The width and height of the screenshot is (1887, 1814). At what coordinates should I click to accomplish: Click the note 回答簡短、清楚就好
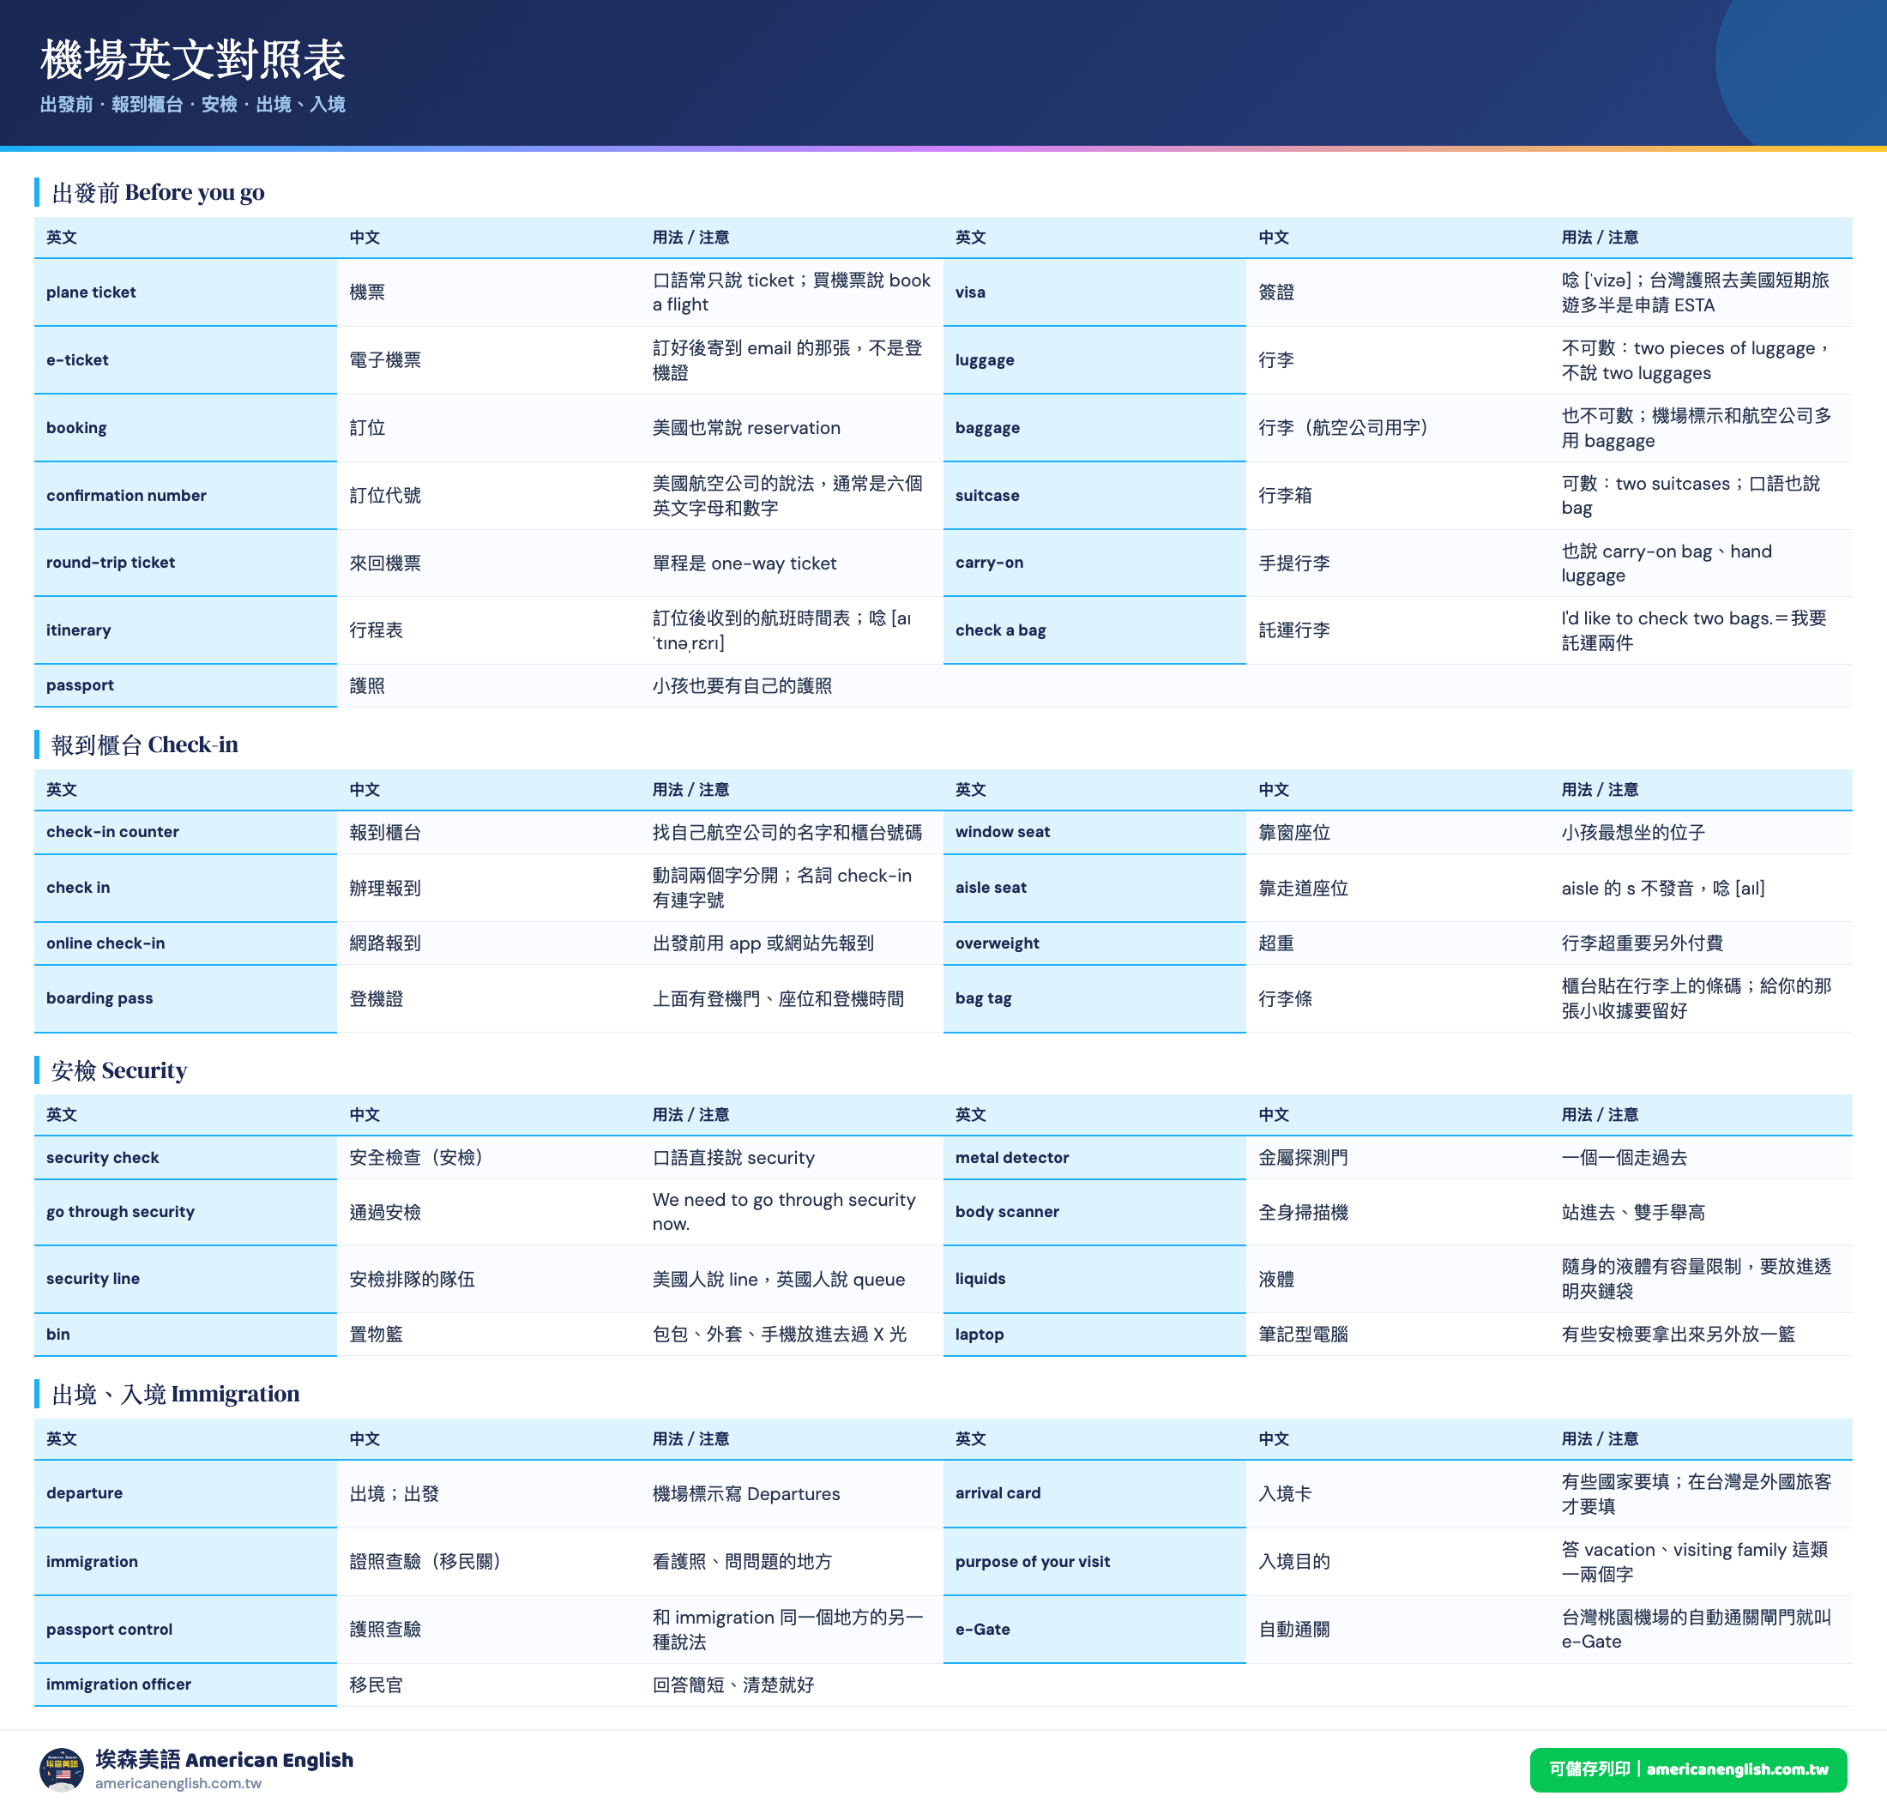732,1685
